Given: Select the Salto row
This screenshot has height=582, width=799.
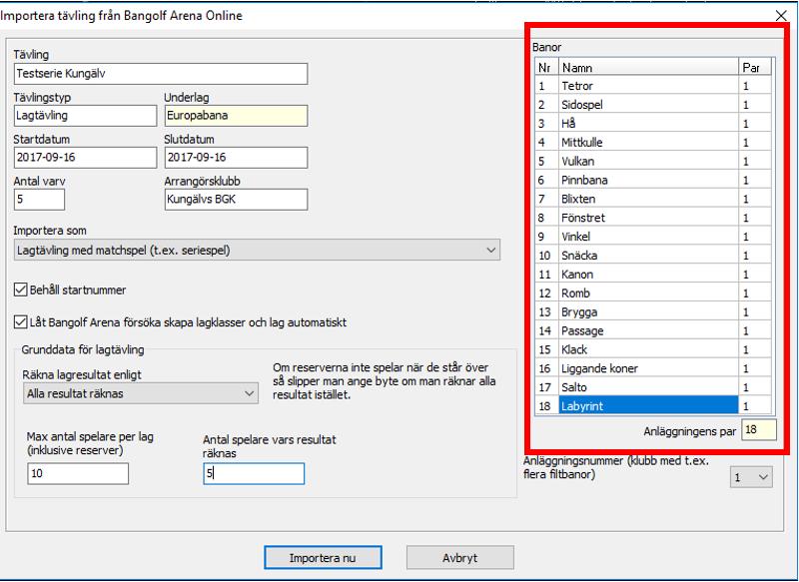Looking at the screenshot, I should click(653, 387).
